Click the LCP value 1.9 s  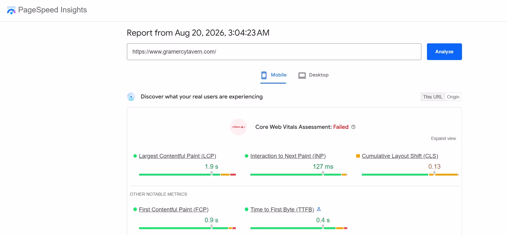point(212,167)
